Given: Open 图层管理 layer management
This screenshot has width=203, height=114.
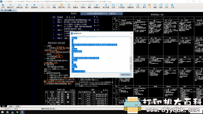Looking at the screenshot, I should coord(34,6).
